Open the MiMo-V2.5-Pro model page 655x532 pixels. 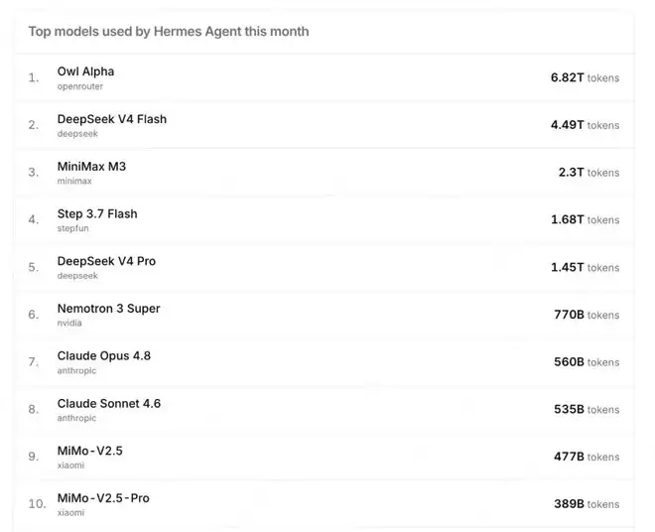tap(103, 498)
